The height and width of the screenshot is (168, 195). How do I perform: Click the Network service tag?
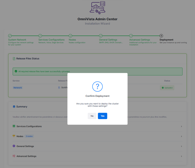pos(18,88)
